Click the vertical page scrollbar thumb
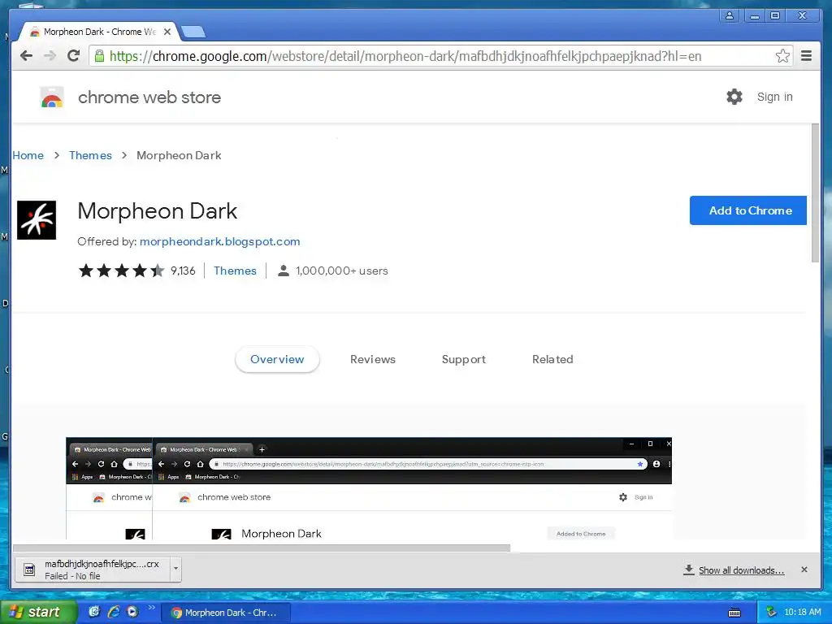832x624 pixels. [x=815, y=193]
